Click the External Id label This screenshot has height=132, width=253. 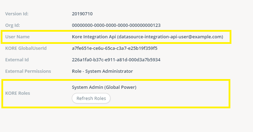coord(17,60)
